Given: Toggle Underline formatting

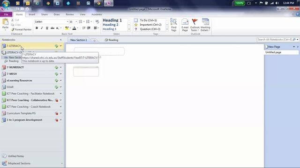Looking at the screenshot, I should pyautogui.click(x=47, y=28).
